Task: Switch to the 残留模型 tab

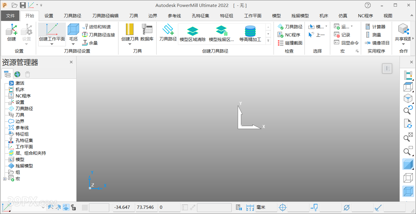Action: 300,16
